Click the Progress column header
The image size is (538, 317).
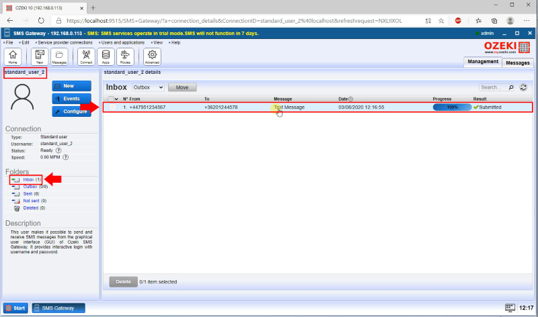(x=442, y=99)
